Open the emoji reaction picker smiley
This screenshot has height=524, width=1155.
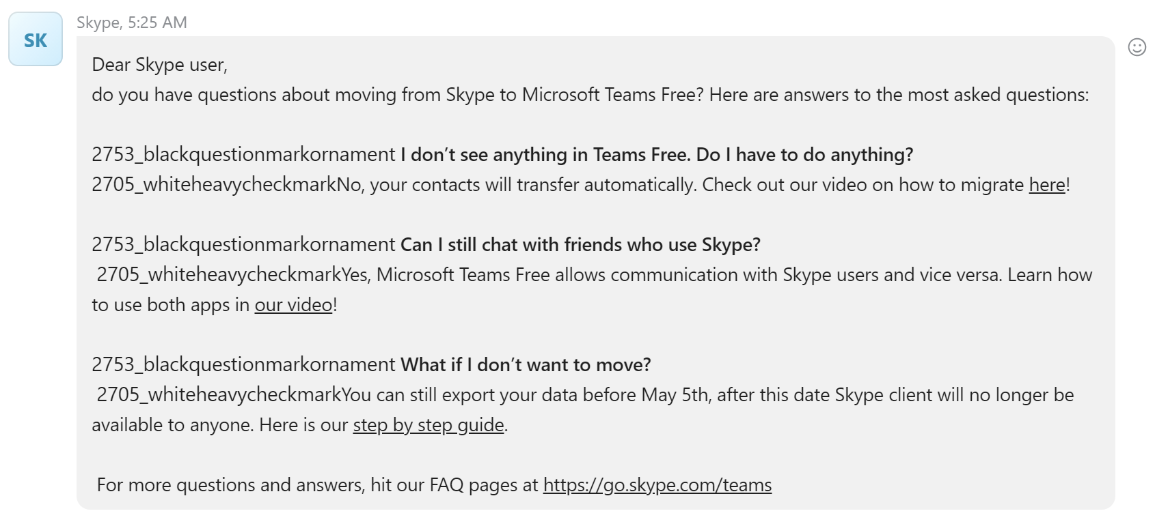pos(1137,47)
